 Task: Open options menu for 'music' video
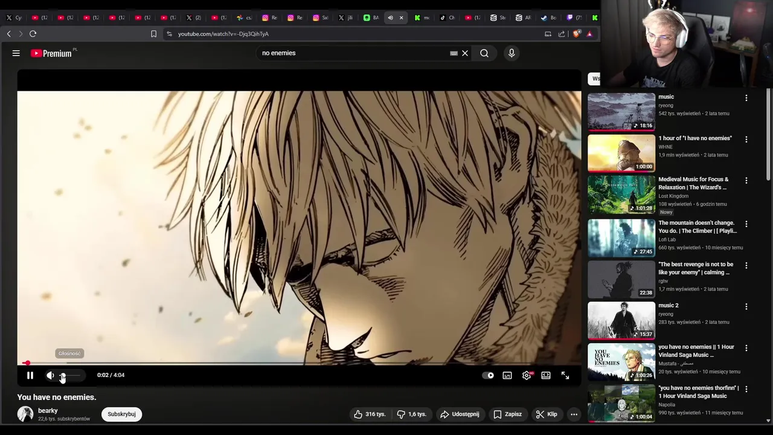coord(746,98)
